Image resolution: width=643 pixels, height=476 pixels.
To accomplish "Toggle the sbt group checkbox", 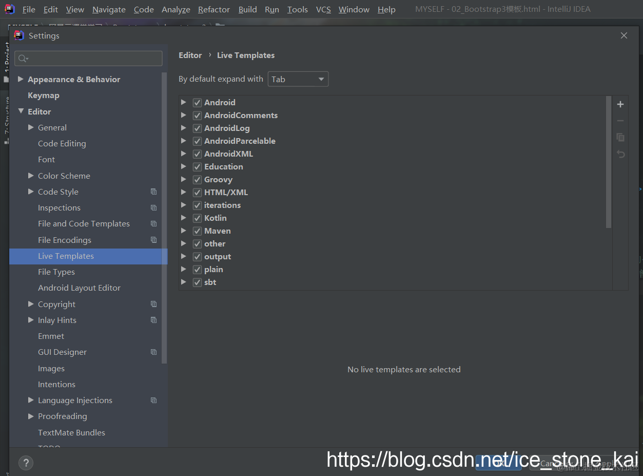I will 197,282.
